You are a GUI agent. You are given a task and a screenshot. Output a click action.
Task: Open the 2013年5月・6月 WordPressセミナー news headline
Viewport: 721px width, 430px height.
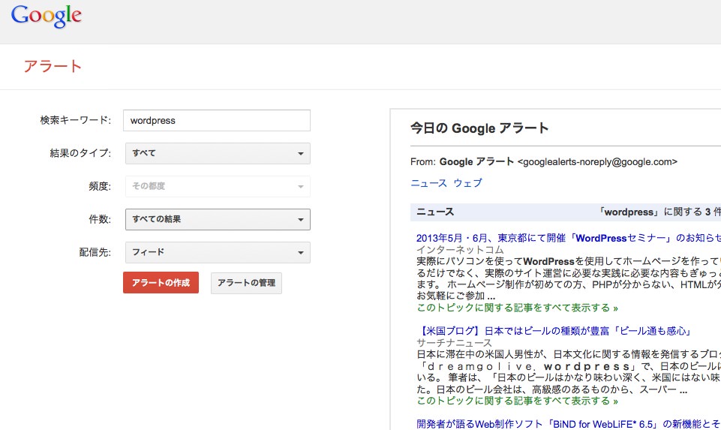(x=569, y=238)
